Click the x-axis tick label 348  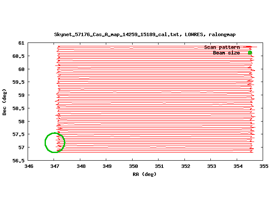pos(81,166)
